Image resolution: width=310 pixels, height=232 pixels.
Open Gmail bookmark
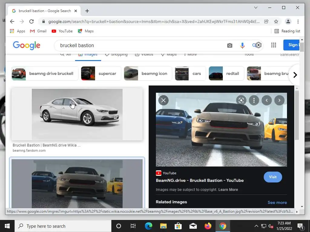(38, 31)
